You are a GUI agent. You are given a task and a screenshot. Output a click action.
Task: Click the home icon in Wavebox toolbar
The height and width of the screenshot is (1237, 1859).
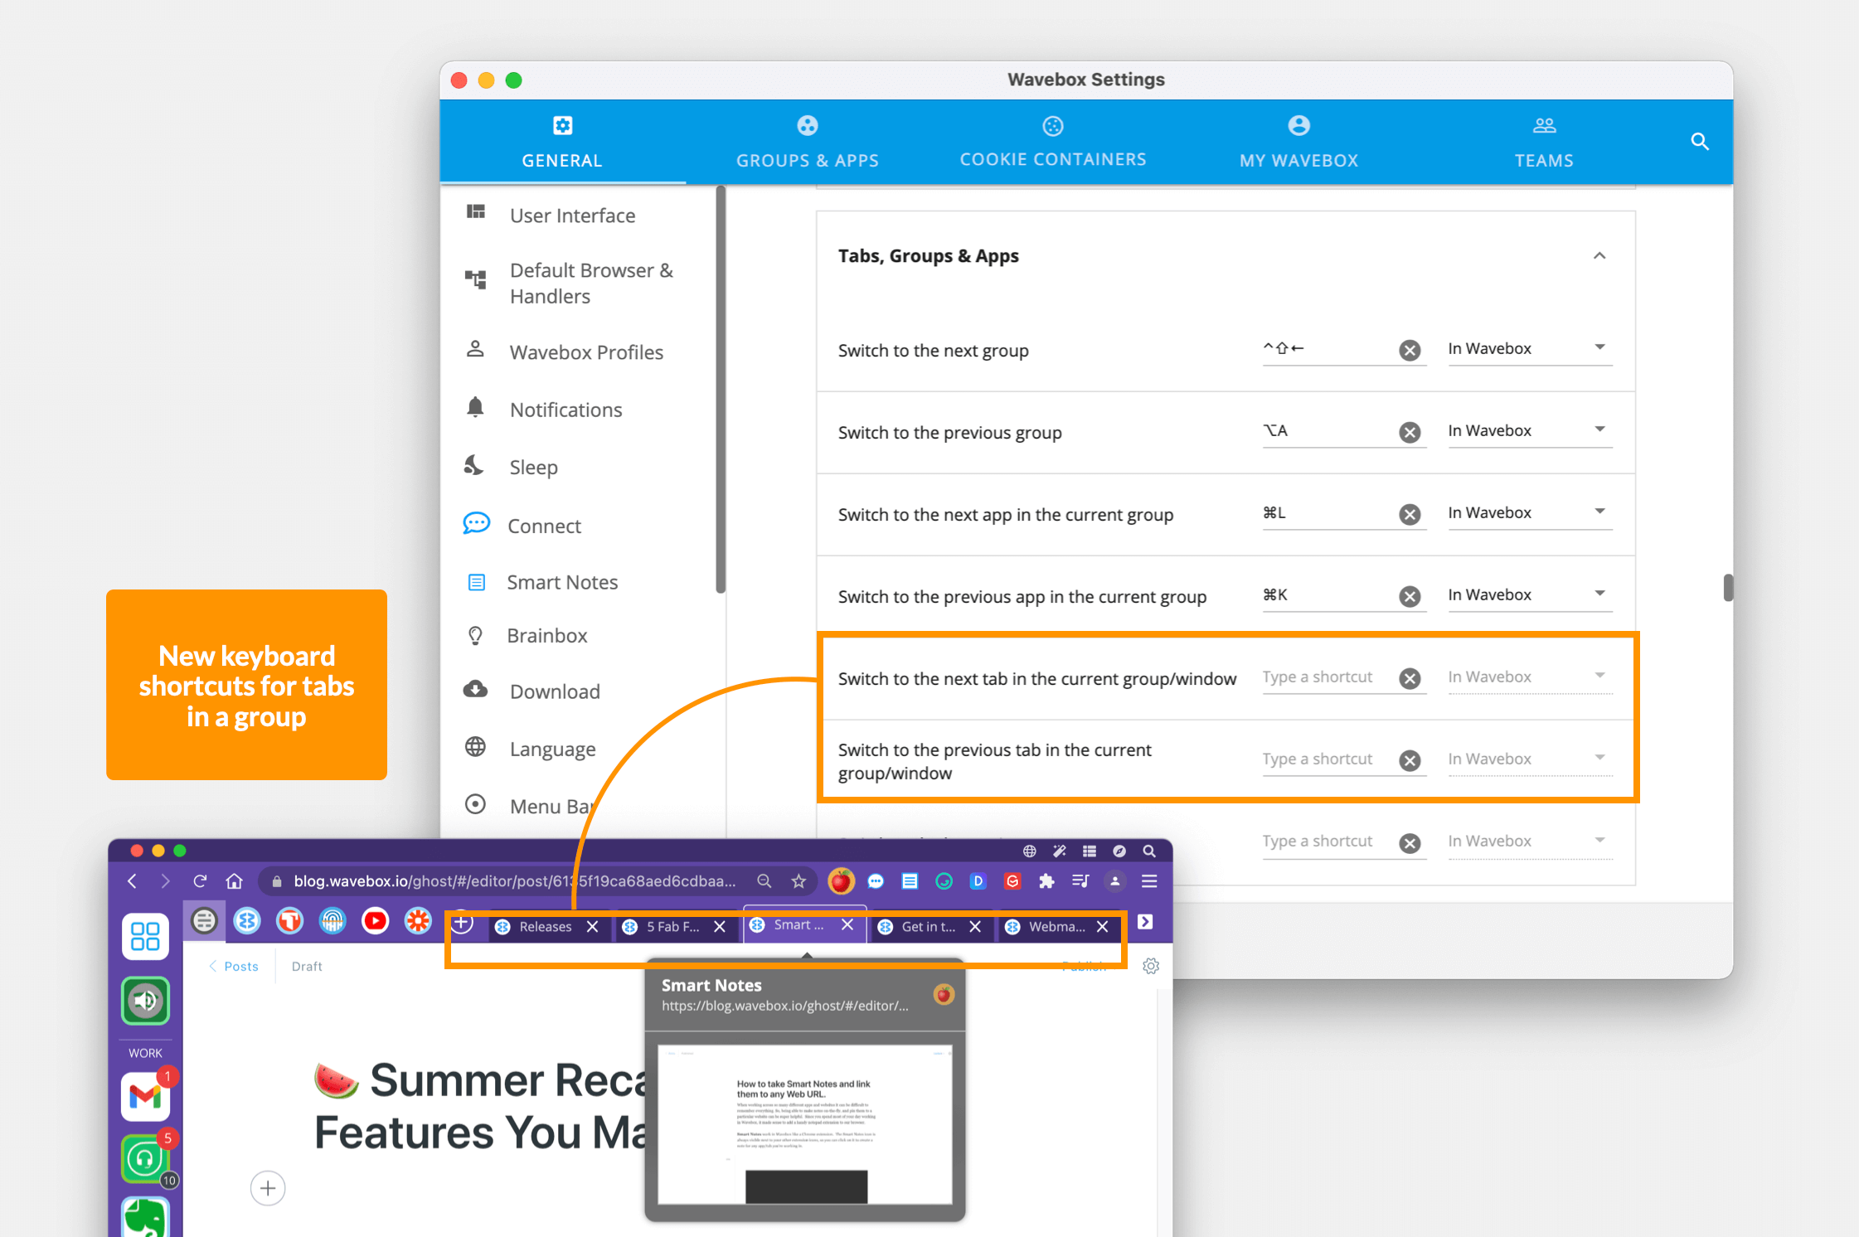[235, 881]
